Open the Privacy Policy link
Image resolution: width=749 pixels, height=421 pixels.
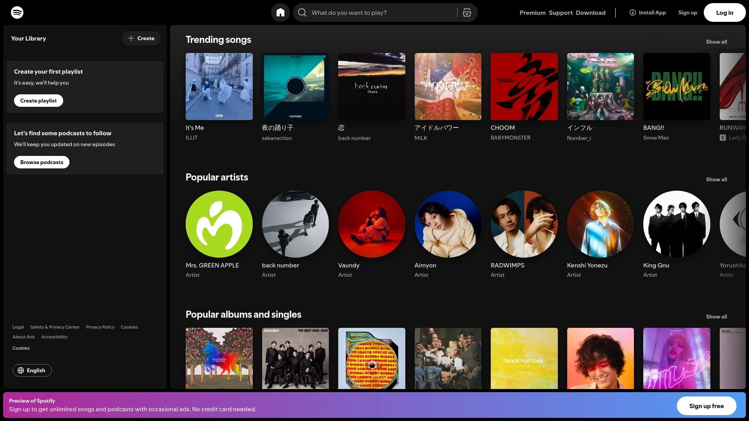(100, 327)
